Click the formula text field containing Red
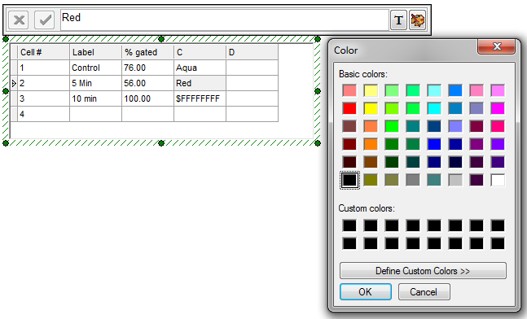The image size is (527, 319). [x=225, y=20]
